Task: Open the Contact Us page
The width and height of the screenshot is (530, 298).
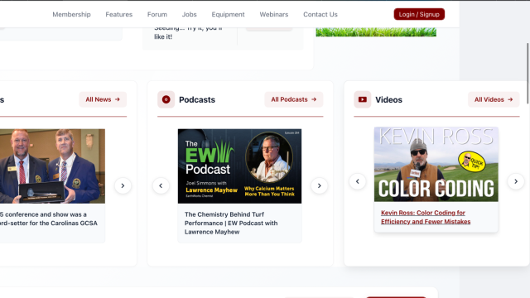Action: (x=320, y=15)
